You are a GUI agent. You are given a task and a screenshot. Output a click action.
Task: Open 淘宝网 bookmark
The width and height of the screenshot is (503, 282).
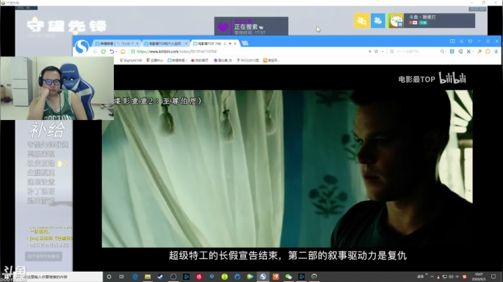click(271, 60)
